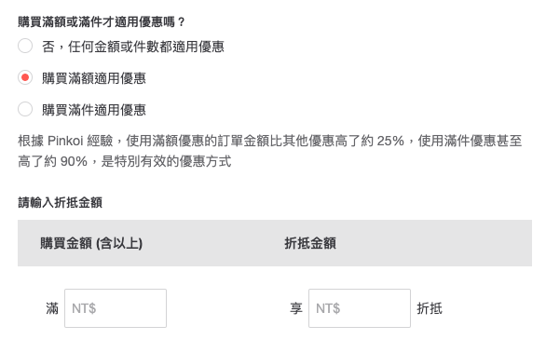Focus the 滿 NT$ purchase amount field

pos(116,308)
